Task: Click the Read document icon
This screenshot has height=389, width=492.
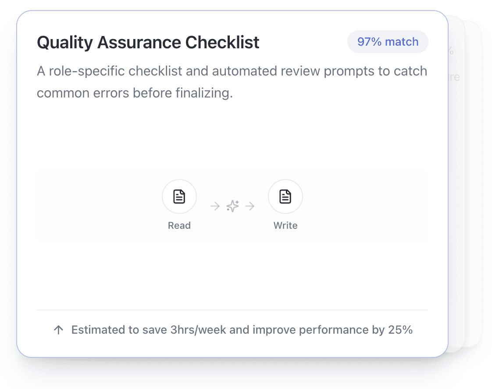Action: click(179, 197)
